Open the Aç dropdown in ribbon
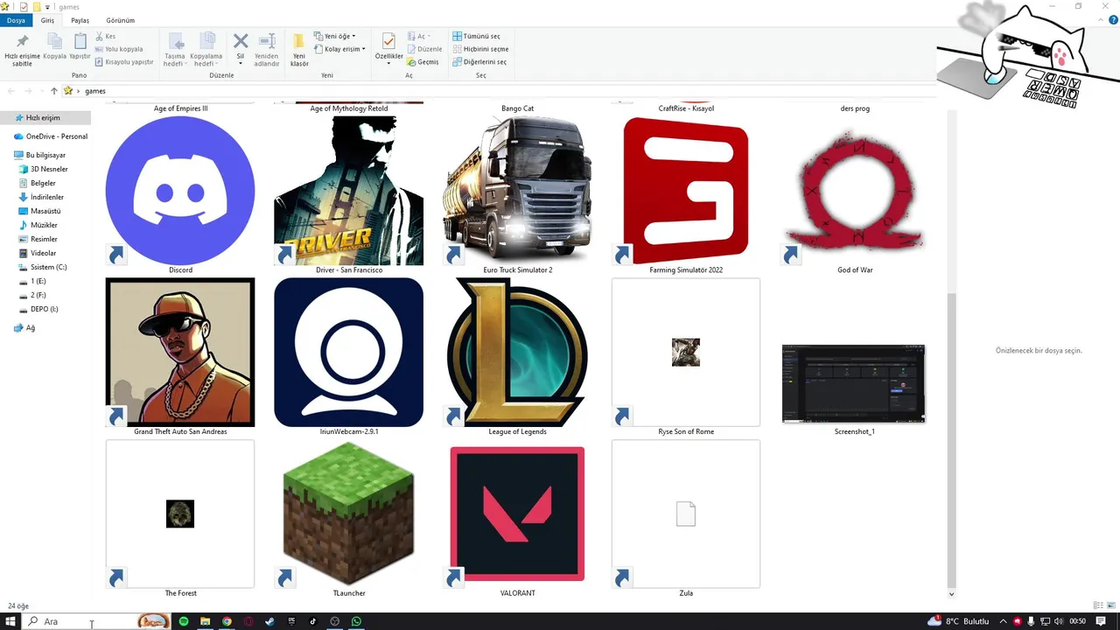Viewport: 1120px width, 630px height. pyautogui.click(x=419, y=37)
